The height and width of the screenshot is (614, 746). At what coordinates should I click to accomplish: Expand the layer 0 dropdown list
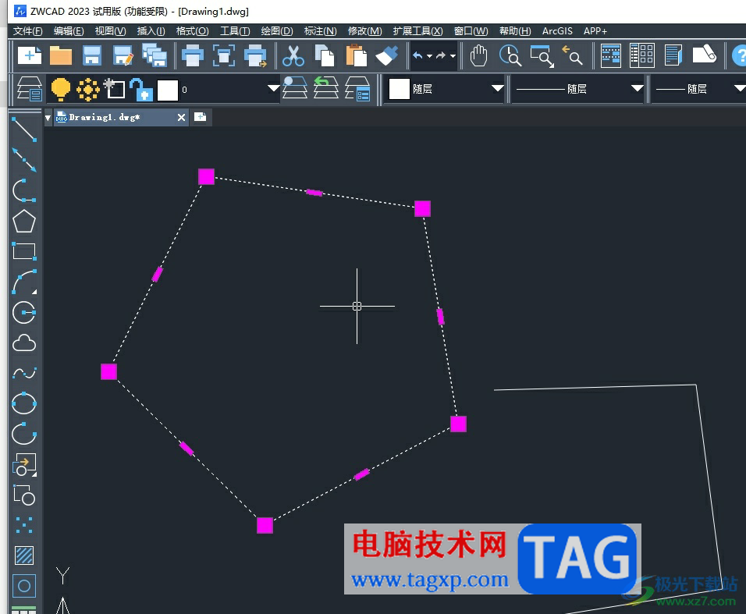point(274,88)
